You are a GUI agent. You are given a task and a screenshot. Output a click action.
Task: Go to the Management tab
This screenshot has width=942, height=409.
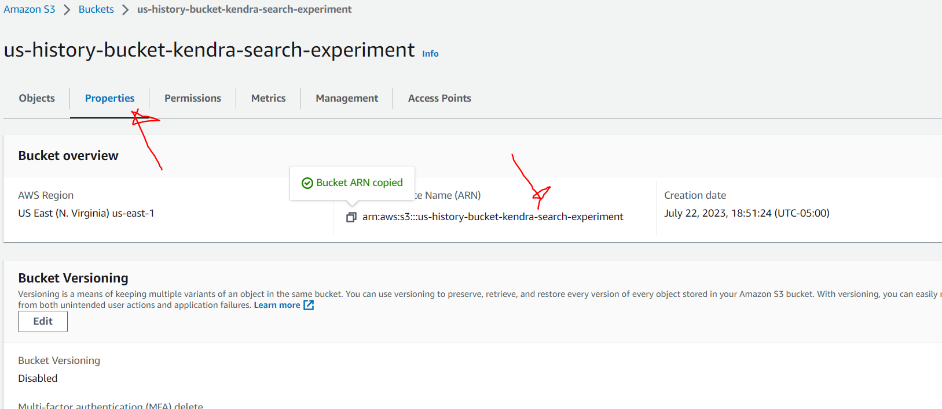tap(347, 98)
